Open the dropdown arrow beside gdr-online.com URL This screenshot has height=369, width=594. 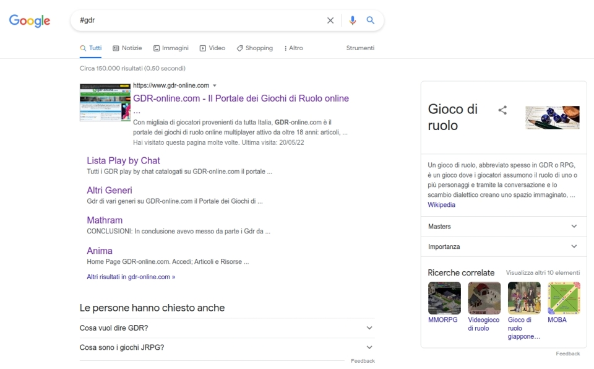pos(215,85)
